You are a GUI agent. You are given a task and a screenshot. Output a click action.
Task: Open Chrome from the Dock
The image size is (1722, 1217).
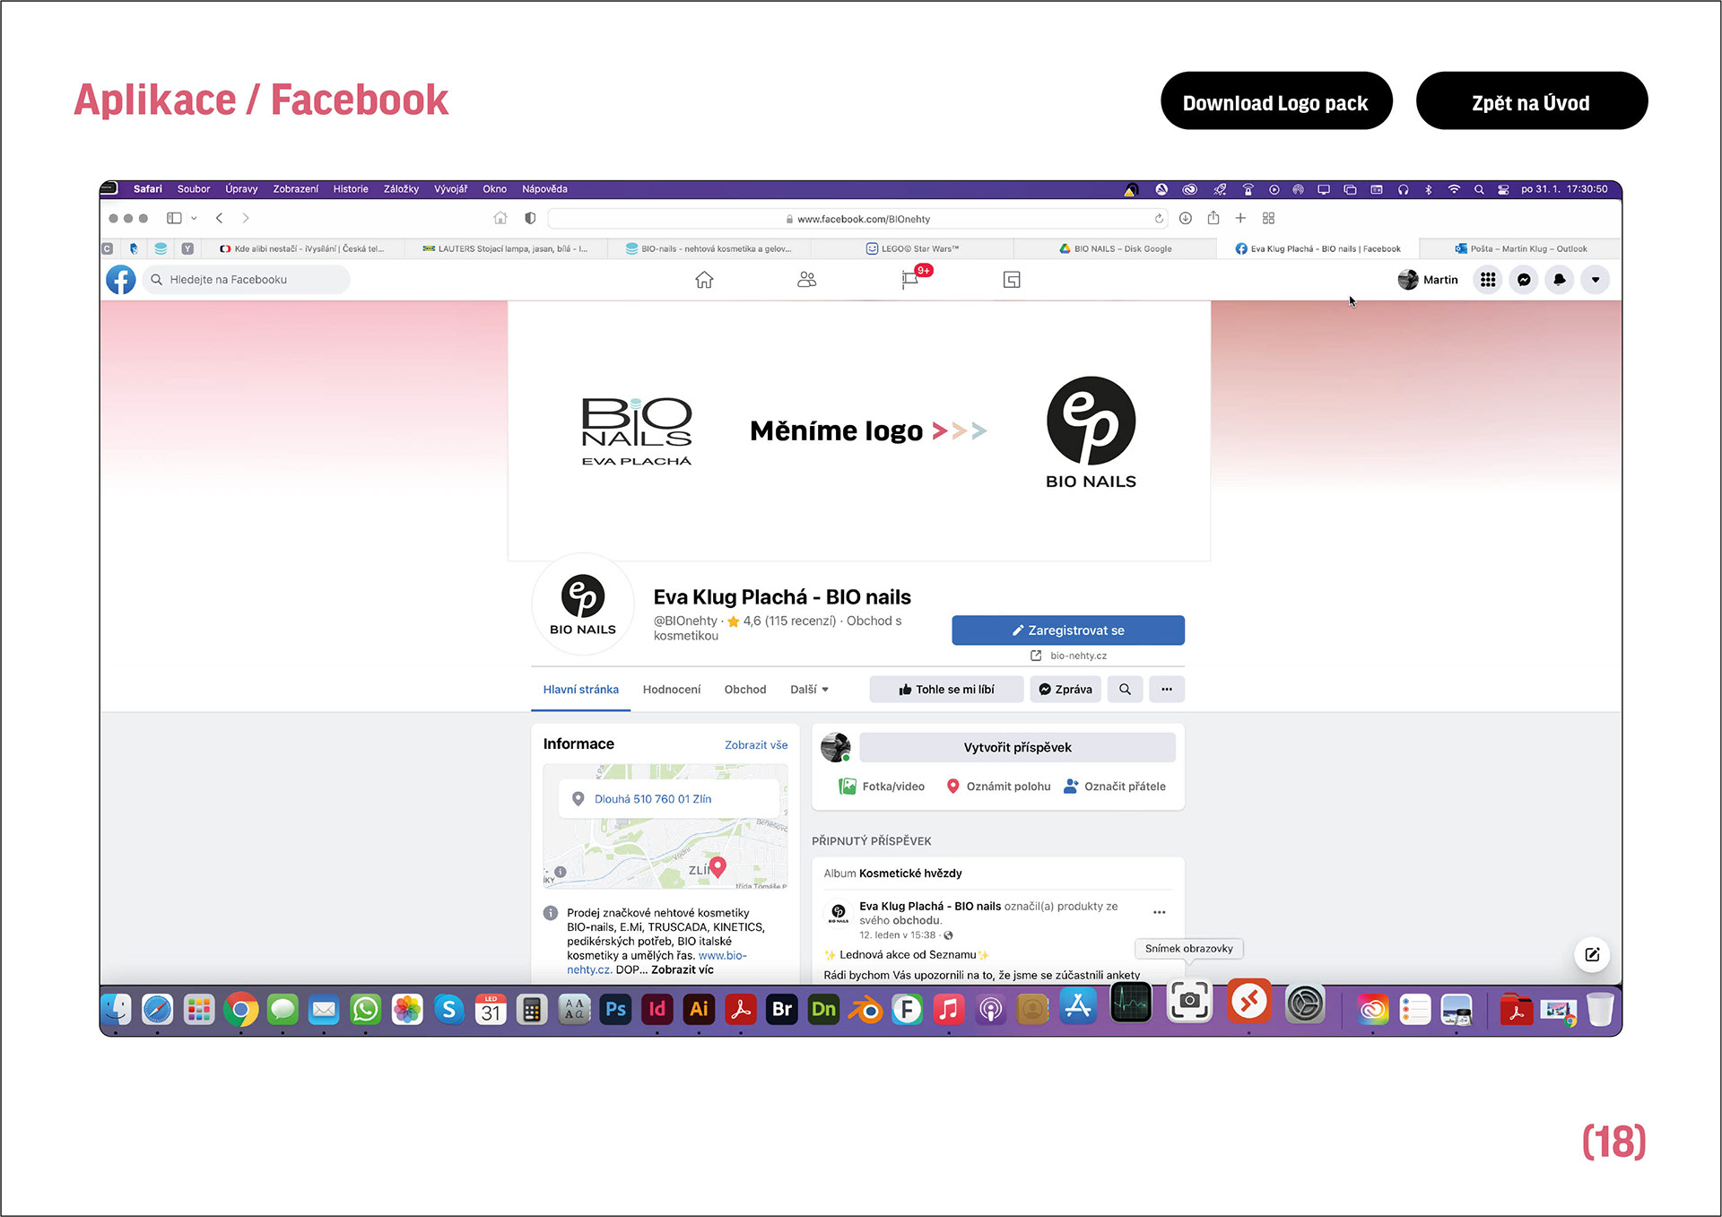[240, 1009]
